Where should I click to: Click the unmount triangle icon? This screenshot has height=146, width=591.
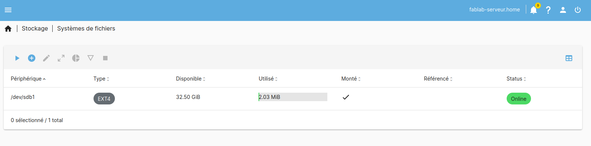pos(91,58)
